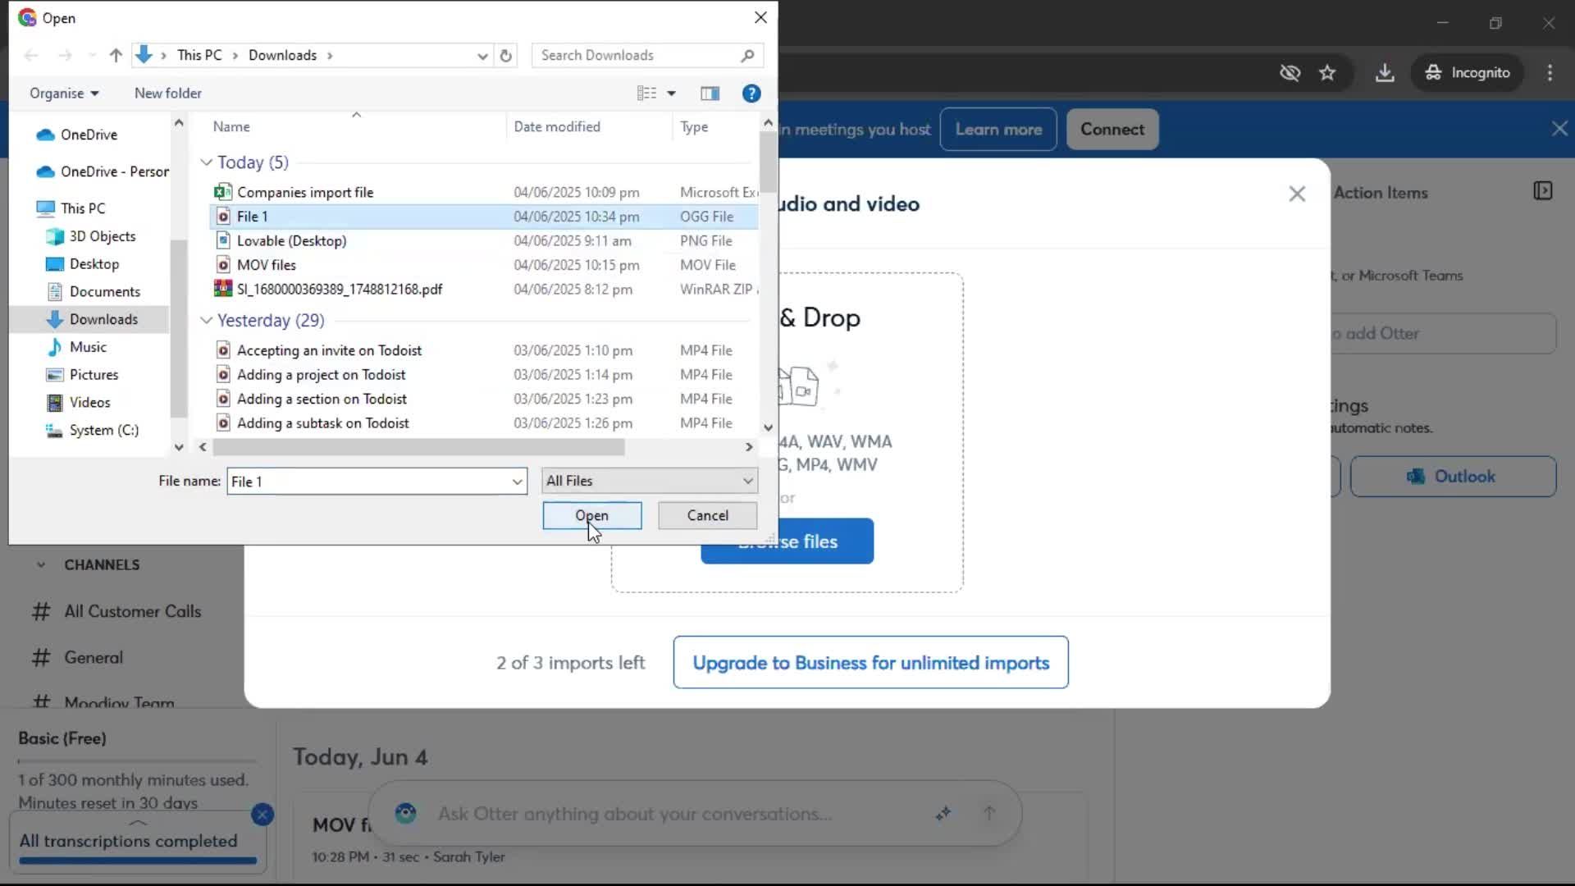
Task: Expand the address bar path history dropdown
Action: (482, 55)
